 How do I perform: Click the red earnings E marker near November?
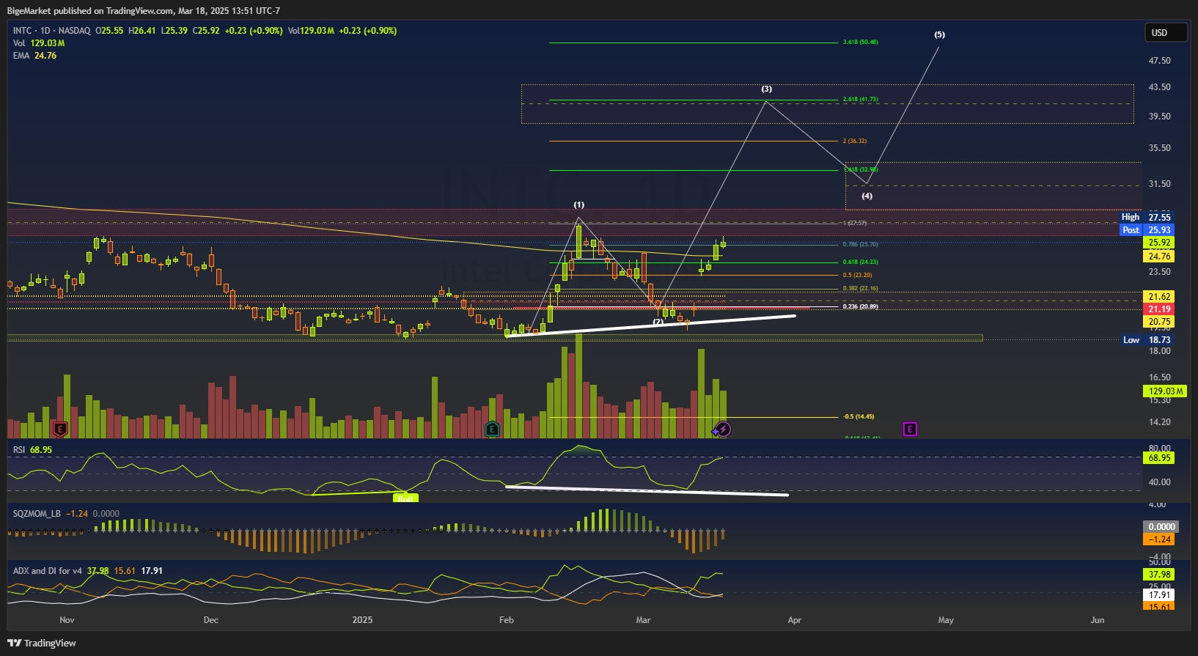click(x=60, y=429)
